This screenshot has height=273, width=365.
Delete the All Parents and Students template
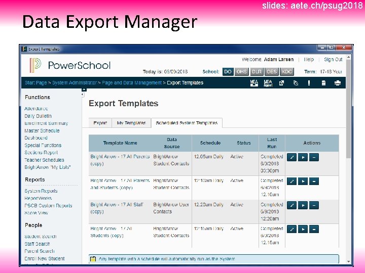(314, 181)
